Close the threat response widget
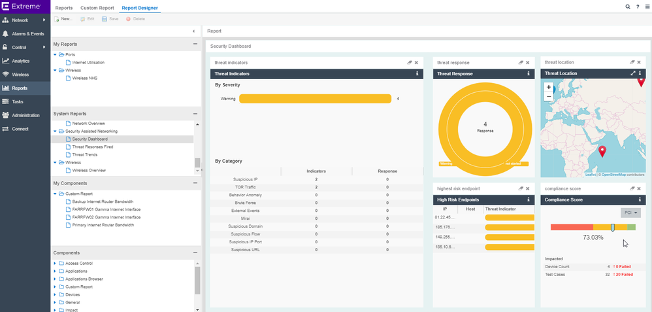 click(x=528, y=63)
